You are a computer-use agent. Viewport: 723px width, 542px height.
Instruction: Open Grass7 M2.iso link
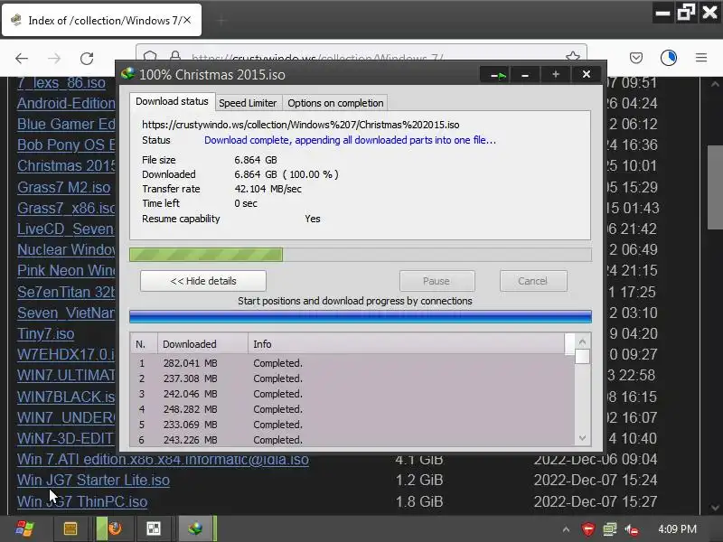[63, 187]
